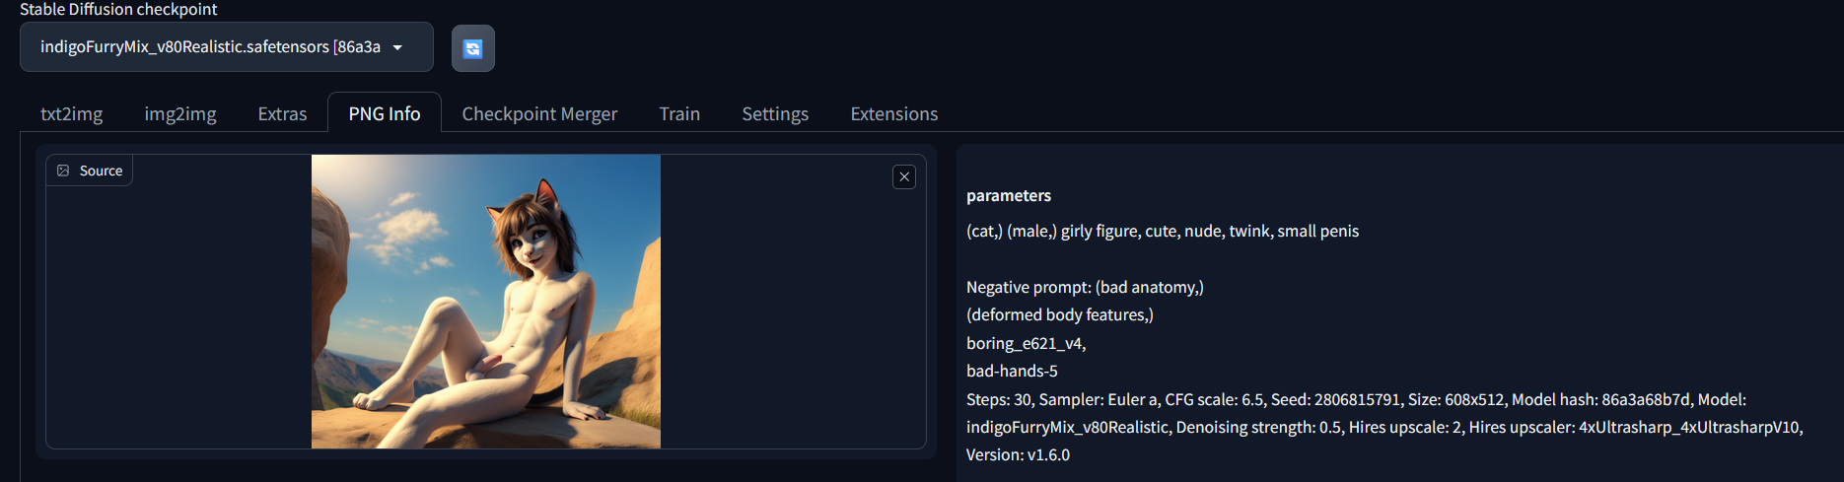The height and width of the screenshot is (482, 1844).
Task: Click the parameters heading
Action: [x=1009, y=195]
